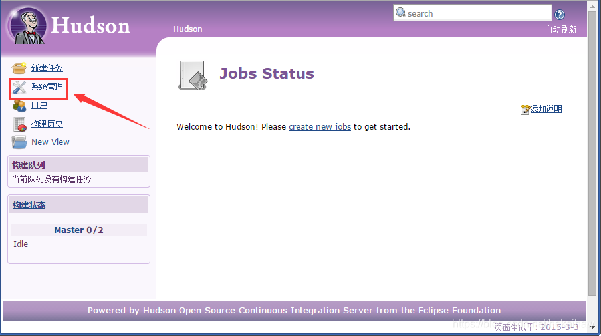Image resolution: width=601 pixels, height=336 pixels.
Task: Open the 用户 link
Action: tap(39, 105)
